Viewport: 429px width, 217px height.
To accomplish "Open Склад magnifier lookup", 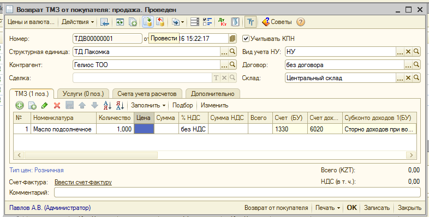I will pos(416,78).
